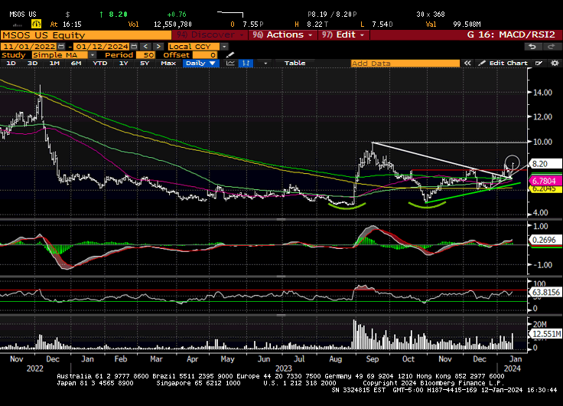Select the Max time range
This screenshot has width=563, height=406.
tap(168, 64)
